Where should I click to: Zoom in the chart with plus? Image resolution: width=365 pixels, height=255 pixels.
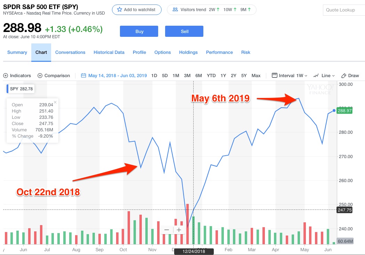(x=179, y=230)
